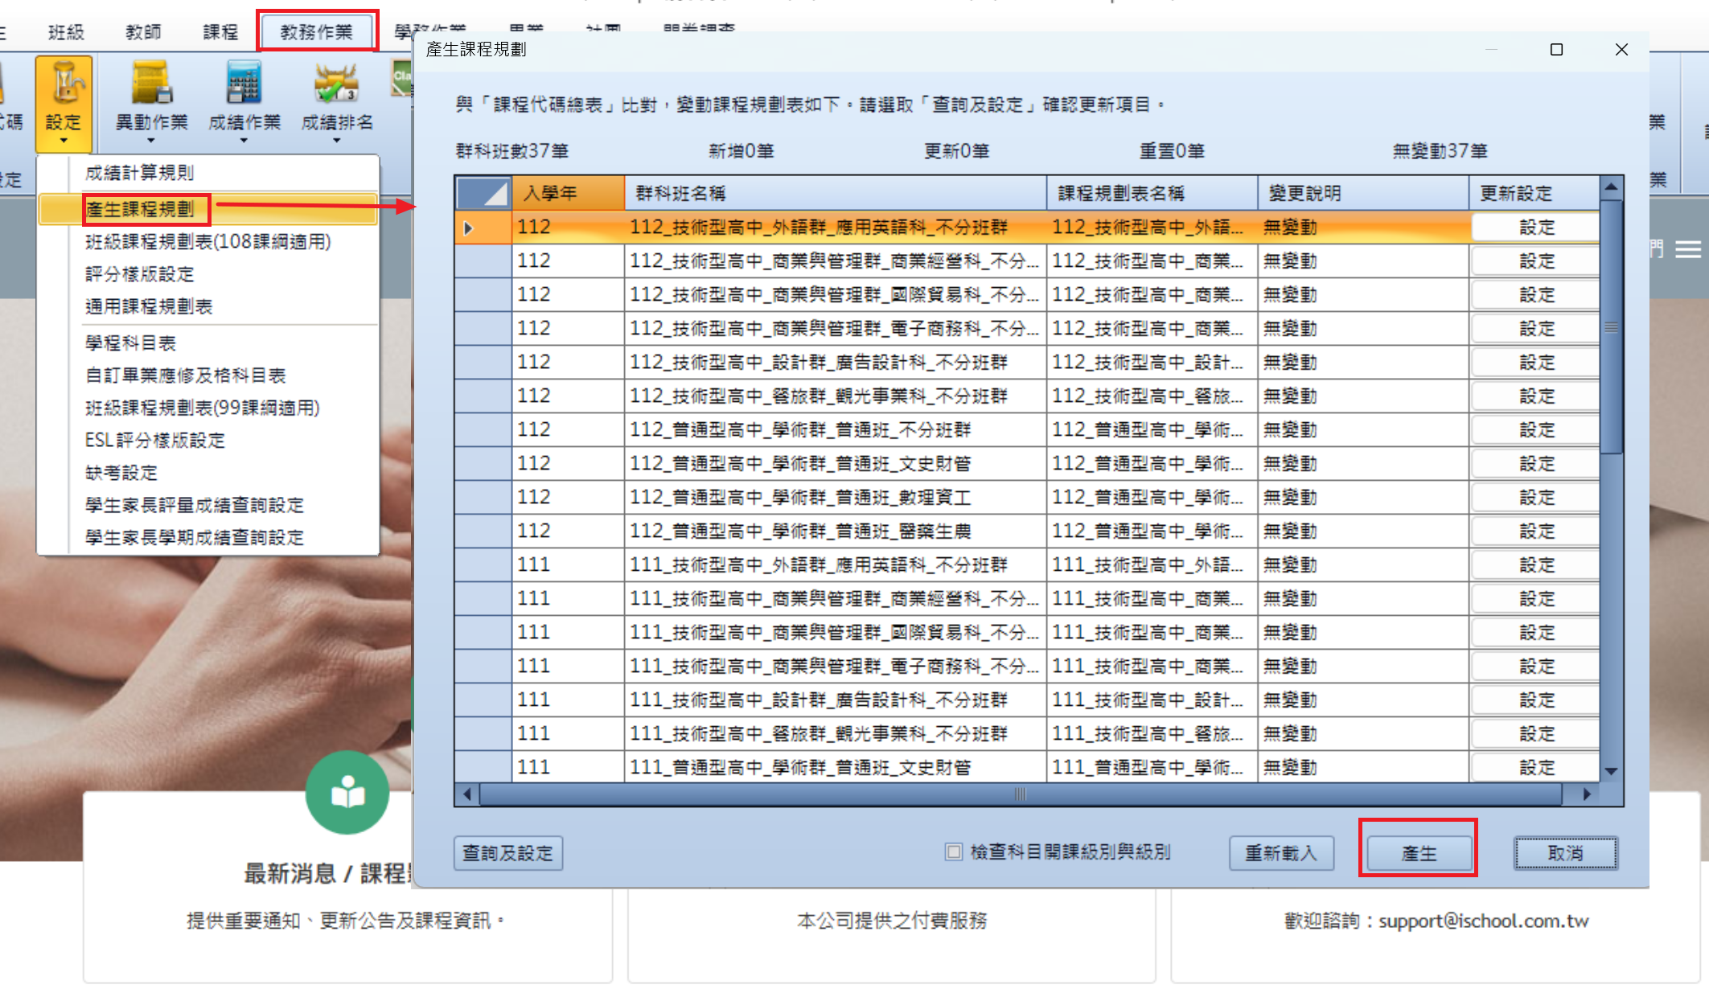The height and width of the screenshot is (993, 1709).
Task: Sort by 入學年 column header
Action: tap(568, 193)
